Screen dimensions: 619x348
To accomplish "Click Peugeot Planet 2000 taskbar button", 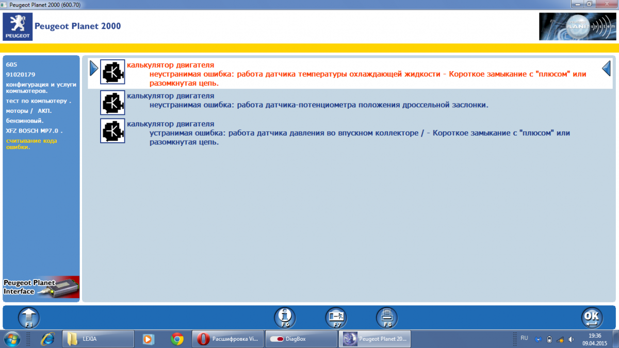I will tap(375, 339).
